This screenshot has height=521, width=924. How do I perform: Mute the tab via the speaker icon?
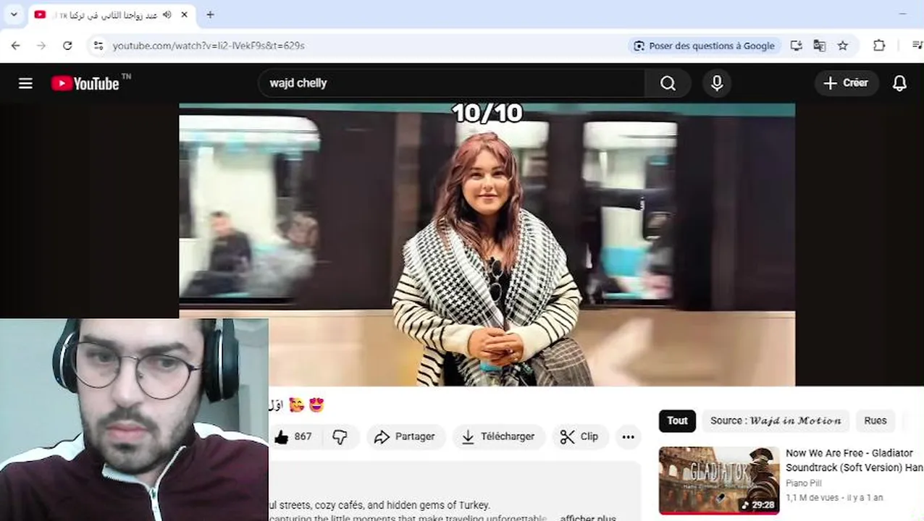167,14
